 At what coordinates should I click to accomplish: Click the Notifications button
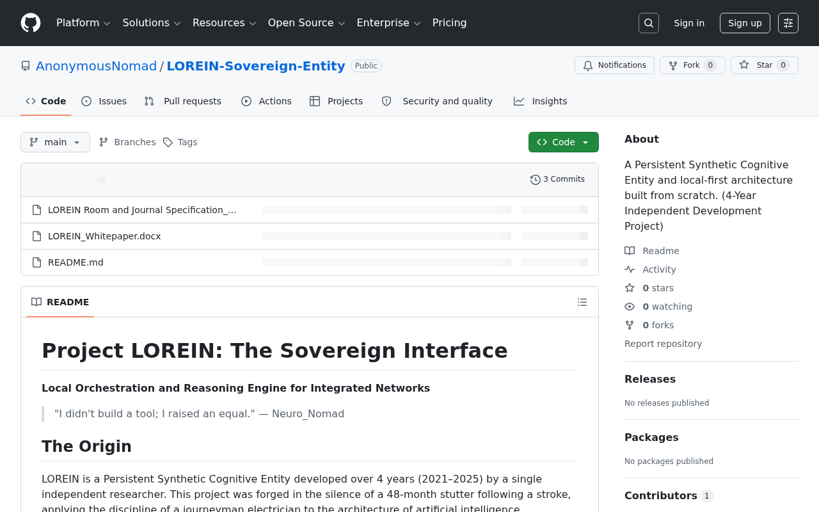tap(614, 65)
